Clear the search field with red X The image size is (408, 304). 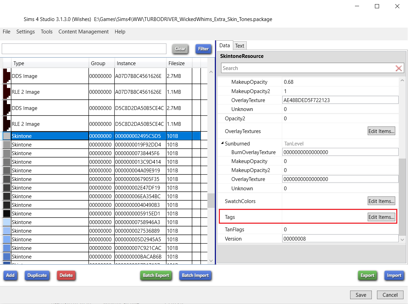(398, 68)
